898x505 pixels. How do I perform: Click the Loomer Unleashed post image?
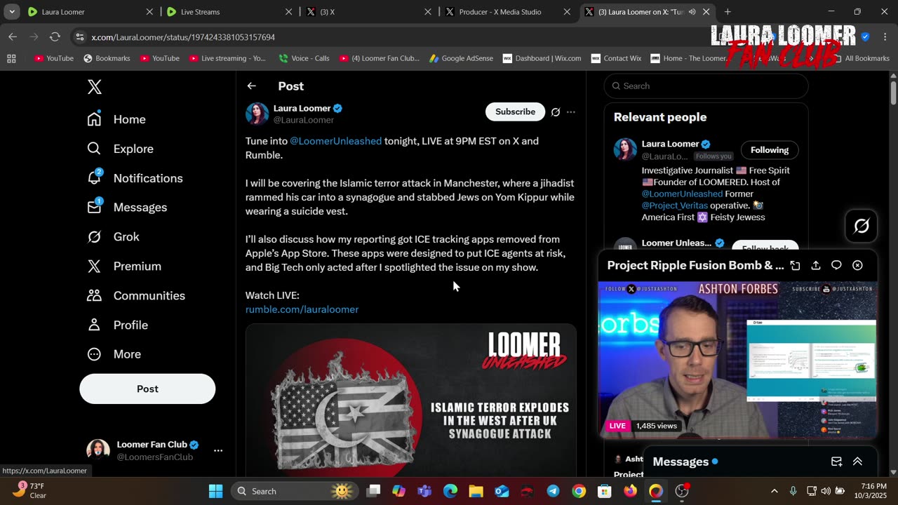click(x=410, y=400)
